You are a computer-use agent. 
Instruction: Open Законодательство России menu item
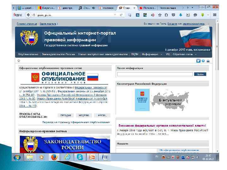point(58,54)
